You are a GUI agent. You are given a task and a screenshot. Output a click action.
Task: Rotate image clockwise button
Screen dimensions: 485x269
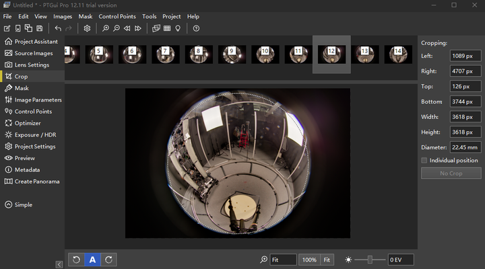point(109,260)
